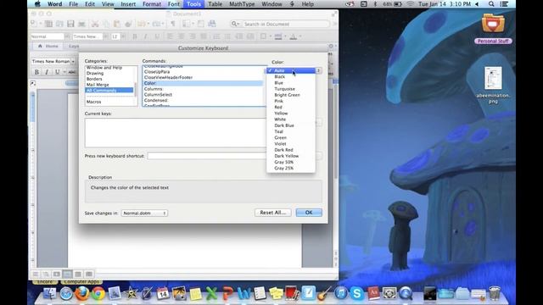Click the Press new keyboard shortcut field
Image resolution: width=543 pixels, height=305 pixels.
207,156
